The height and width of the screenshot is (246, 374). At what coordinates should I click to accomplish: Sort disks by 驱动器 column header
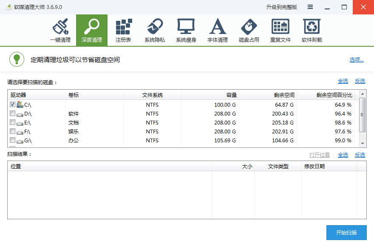pos(37,95)
